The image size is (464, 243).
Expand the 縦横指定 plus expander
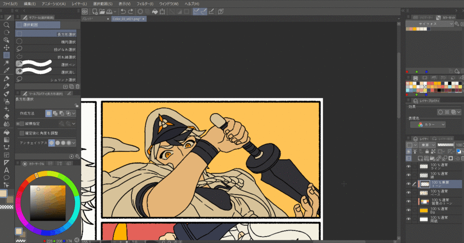[18, 123]
